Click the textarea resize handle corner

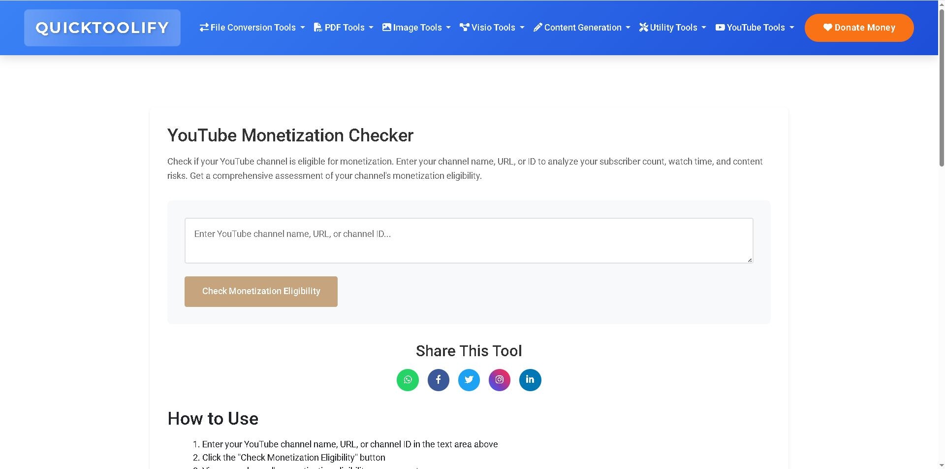(750, 260)
